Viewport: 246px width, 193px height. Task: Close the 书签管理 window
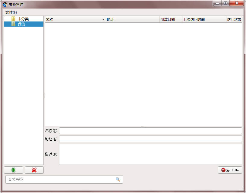[237, 3]
